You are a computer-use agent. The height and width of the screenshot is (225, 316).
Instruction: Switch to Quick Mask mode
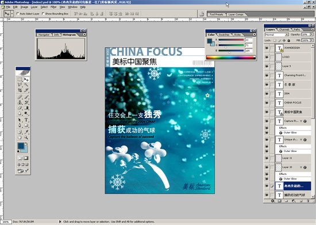point(26,158)
